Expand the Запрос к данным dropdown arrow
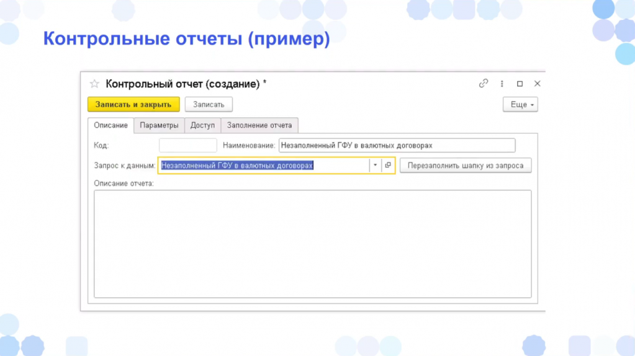635x356 pixels. tap(375, 166)
